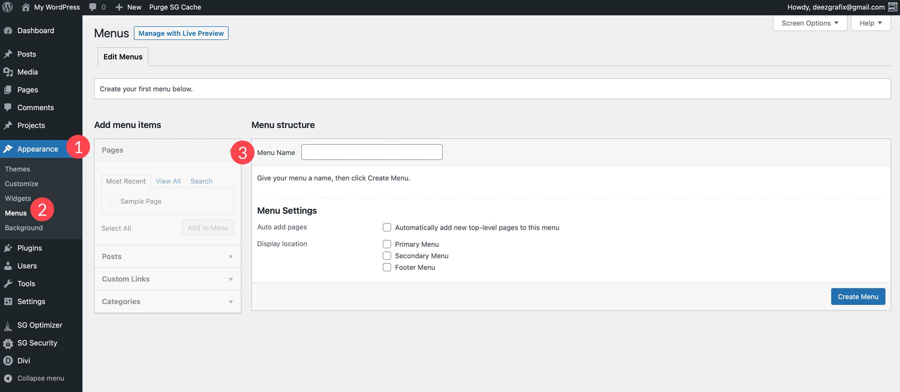Click the Posts pushpin icon
Screen dimensions: 900x392
(8, 54)
